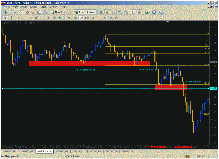The width and height of the screenshot is (219, 159).
Task: Switch to candlestick chart display
Action: 107,12
